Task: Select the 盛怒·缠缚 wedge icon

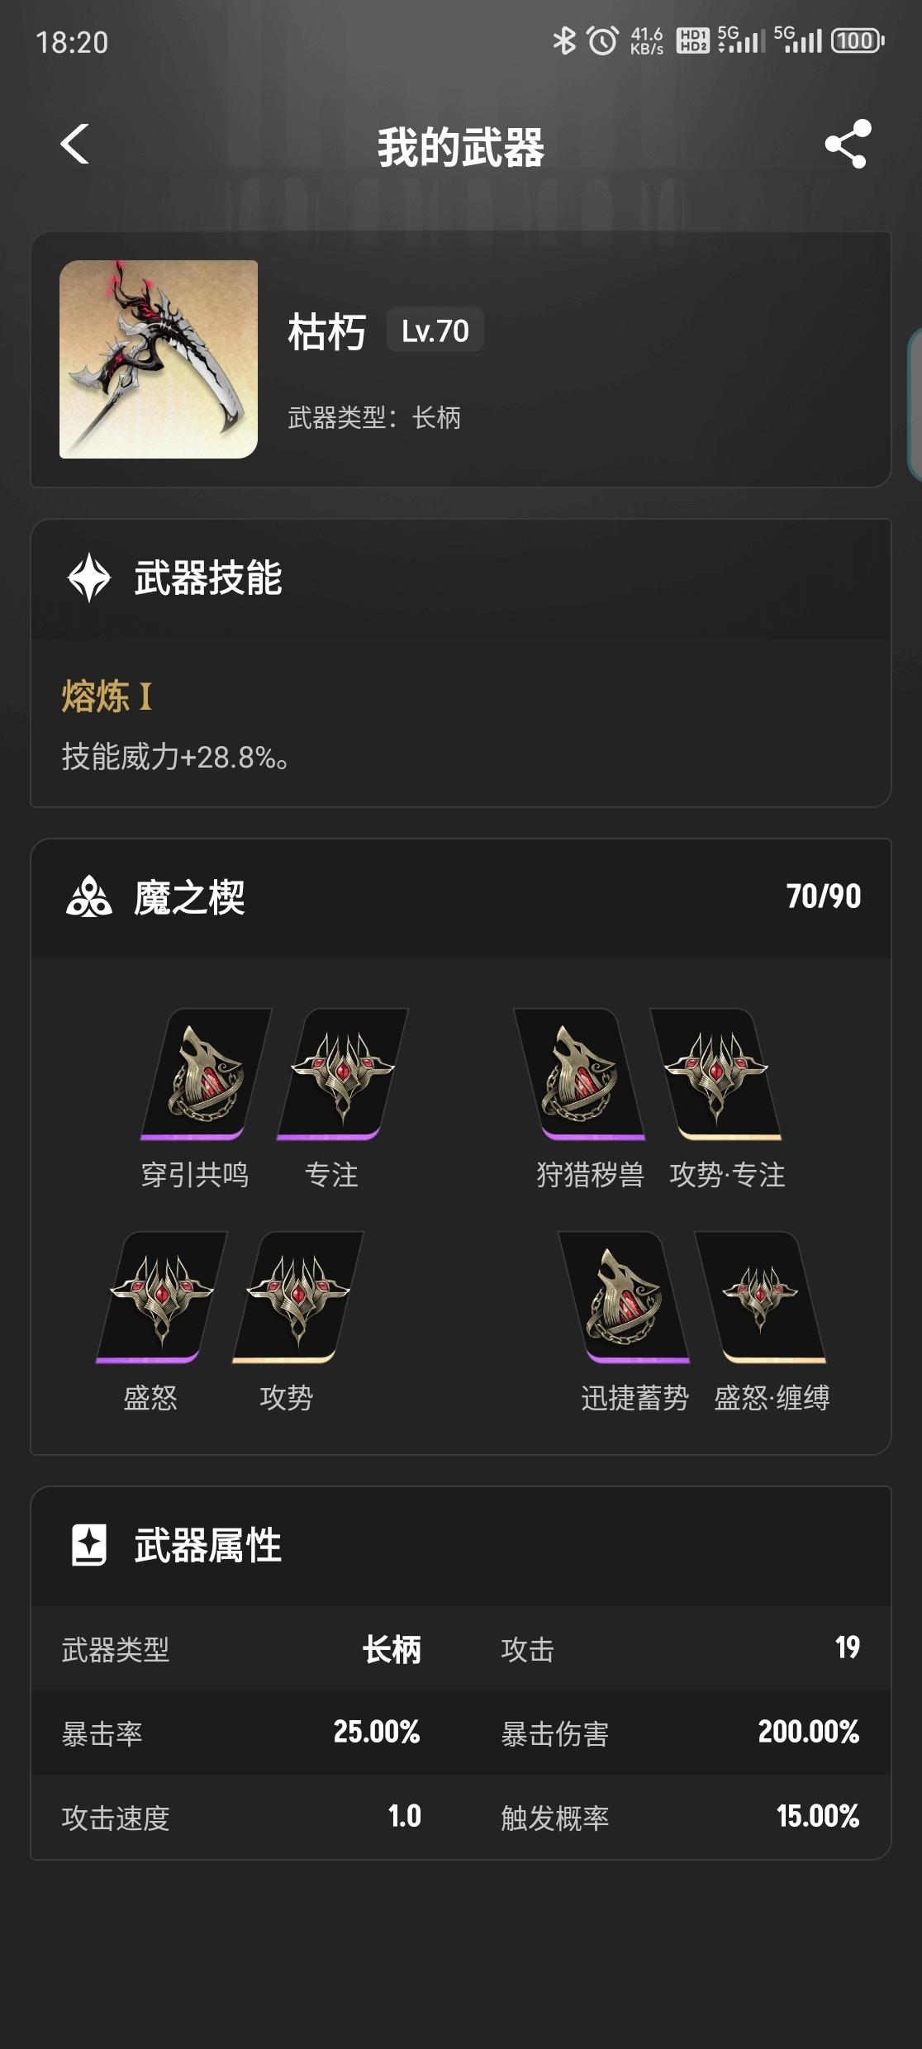Action: (x=760, y=1297)
